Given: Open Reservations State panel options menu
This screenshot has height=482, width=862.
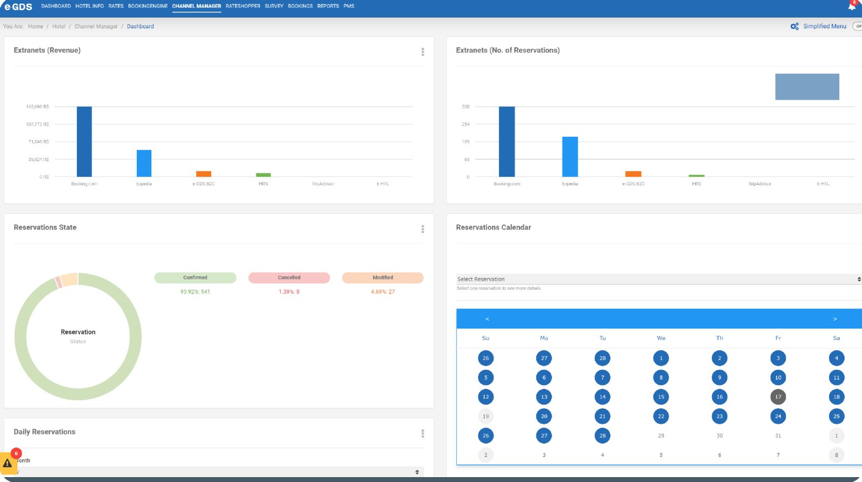Looking at the screenshot, I should [422, 229].
